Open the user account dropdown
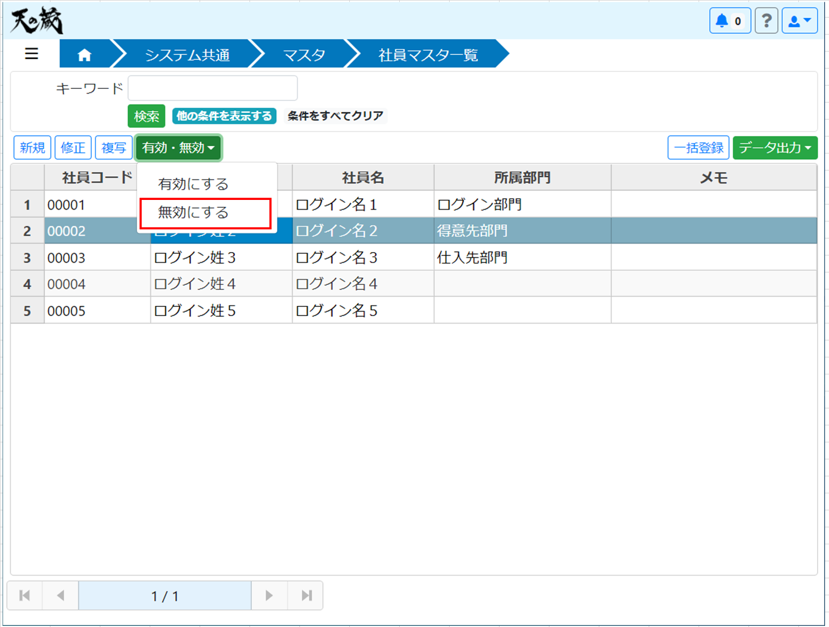Viewport: 829px width, 627px height. (x=799, y=21)
